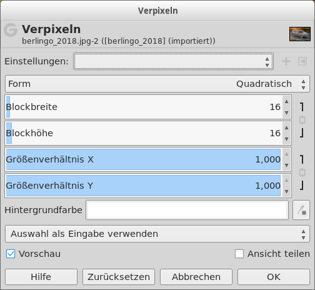Click Zurücksetzen to reset values
The image size is (315, 290).
pos(119,277)
